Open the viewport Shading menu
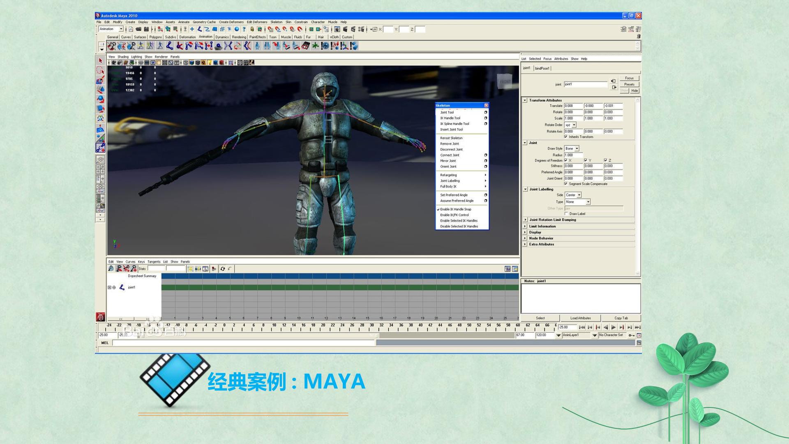Image resolution: width=789 pixels, height=444 pixels. pyautogui.click(x=123, y=57)
